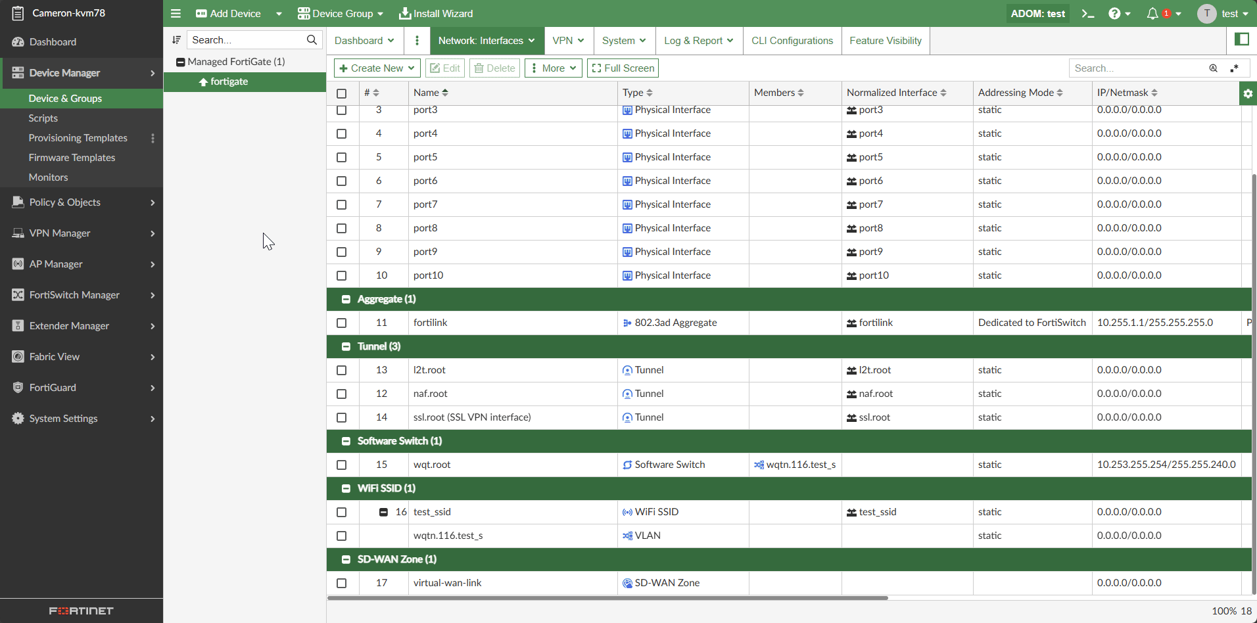The width and height of the screenshot is (1257, 623).
Task: Click the Policy & Objects icon
Action: point(18,202)
